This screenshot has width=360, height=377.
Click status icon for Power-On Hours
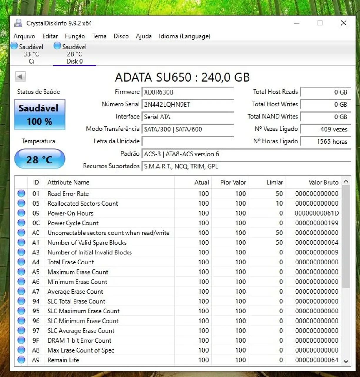tap(21, 213)
